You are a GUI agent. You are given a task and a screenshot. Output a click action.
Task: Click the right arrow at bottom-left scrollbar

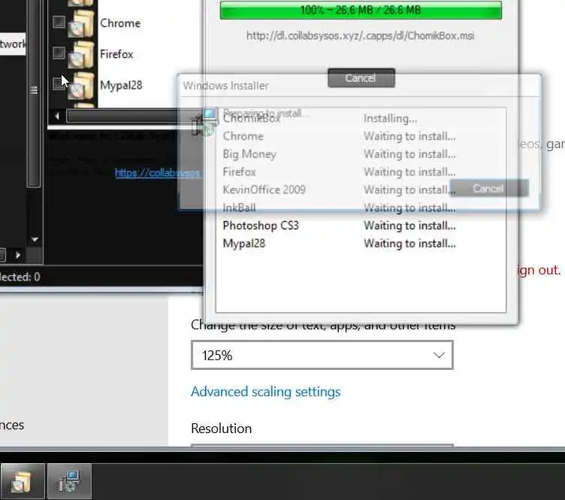18,255
